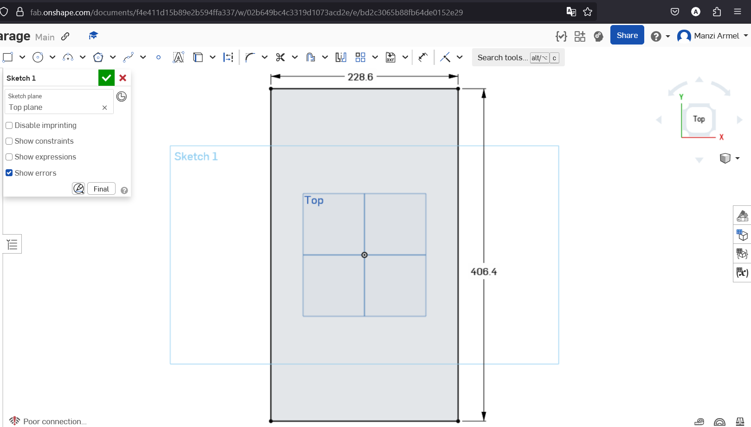This screenshot has width=751, height=427.
Task: Expand the offset tool dropdown
Action: point(325,57)
